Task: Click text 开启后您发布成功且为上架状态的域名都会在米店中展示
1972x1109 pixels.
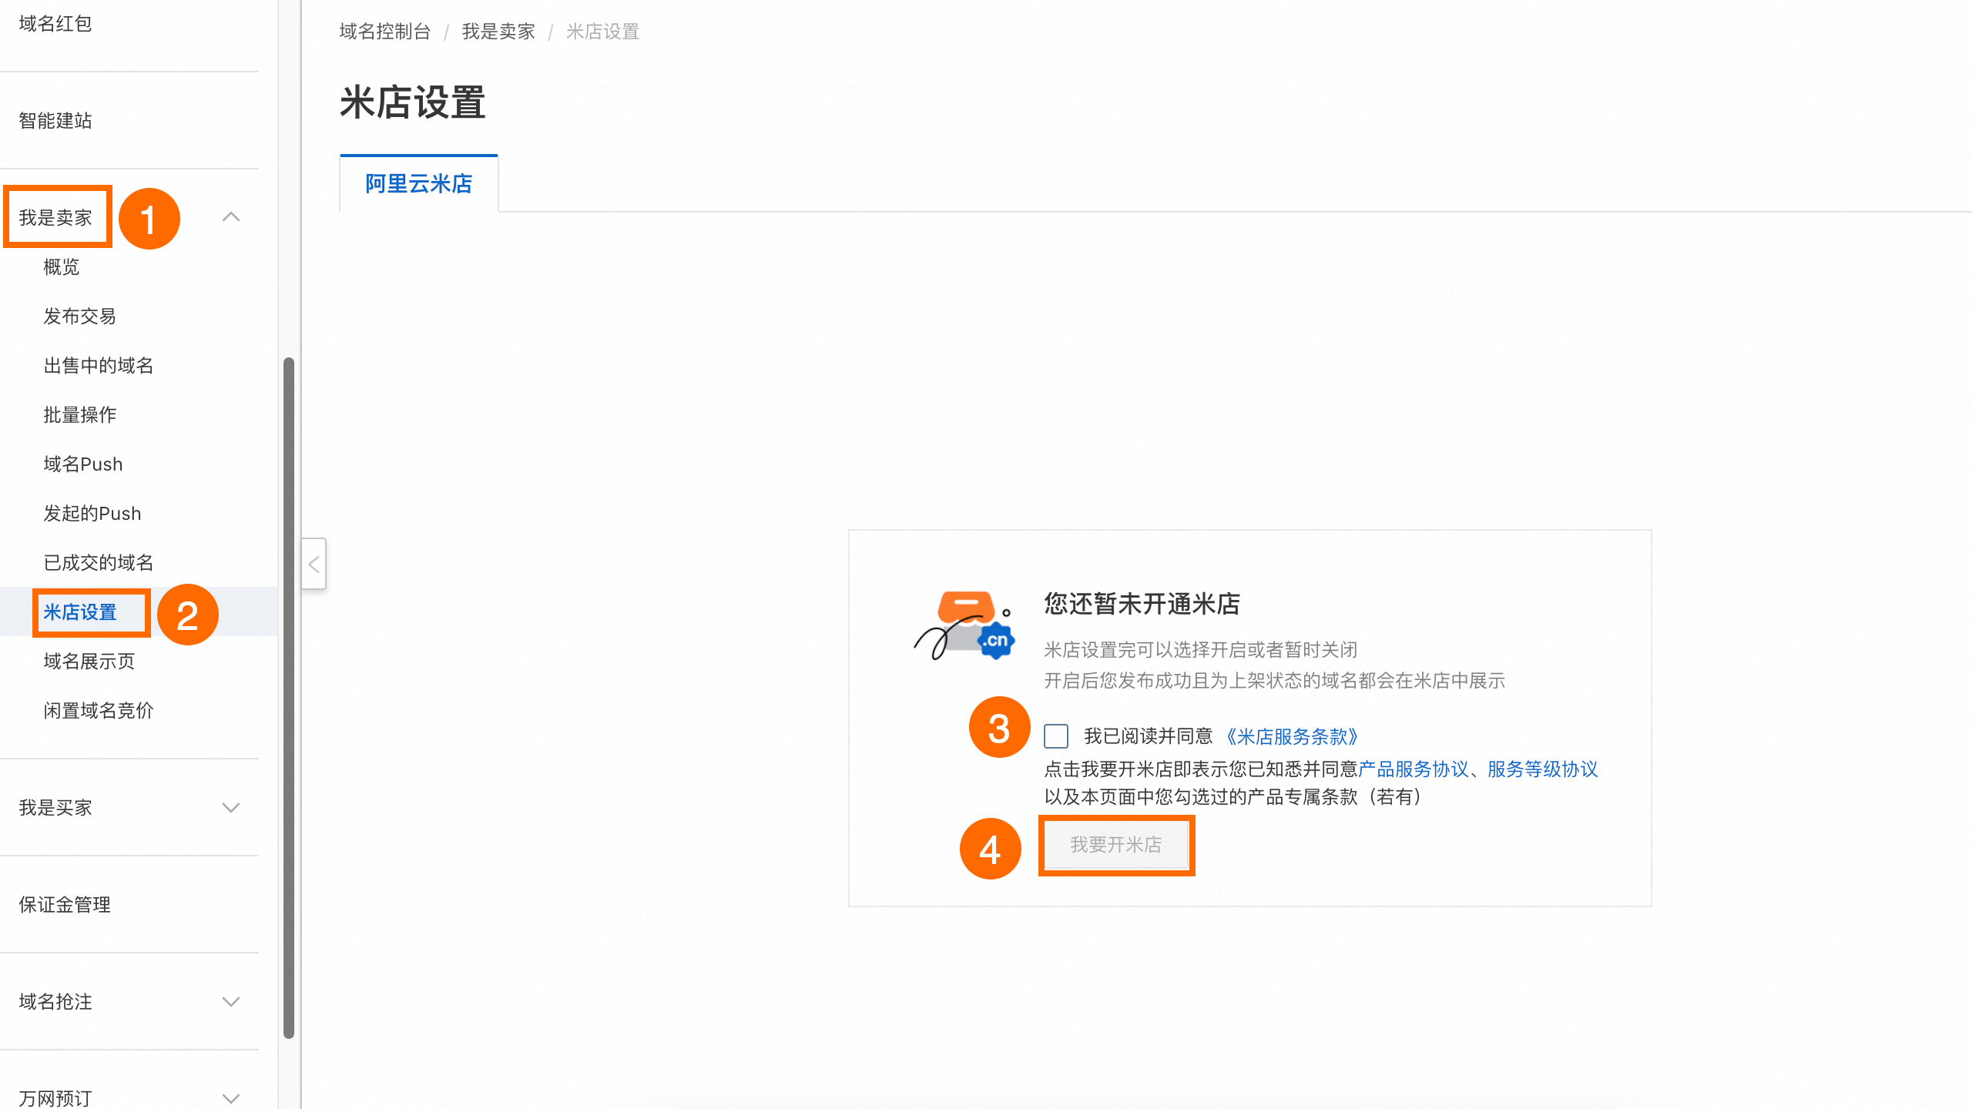Action: pyautogui.click(x=1274, y=680)
